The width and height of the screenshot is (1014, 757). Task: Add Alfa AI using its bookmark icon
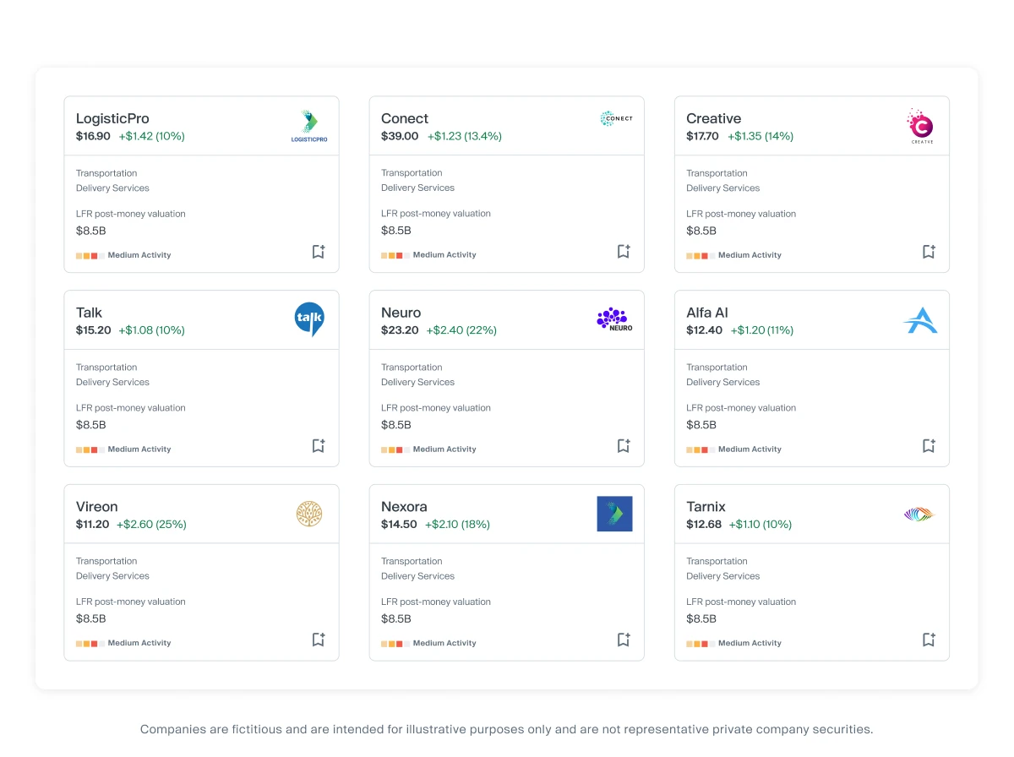(x=928, y=446)
